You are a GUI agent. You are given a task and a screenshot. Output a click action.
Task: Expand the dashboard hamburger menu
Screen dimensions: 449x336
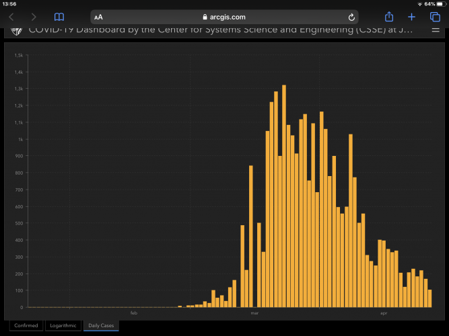434,30
